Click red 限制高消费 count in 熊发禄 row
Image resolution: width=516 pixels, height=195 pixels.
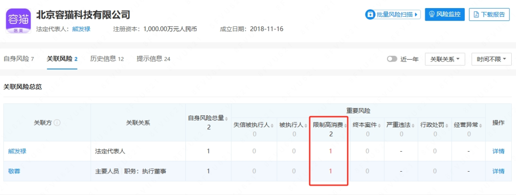pos(331,151)
